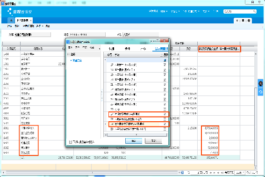Switch to the first tab in the filter dialog
The image size is (265, 177).
(111, 49)
